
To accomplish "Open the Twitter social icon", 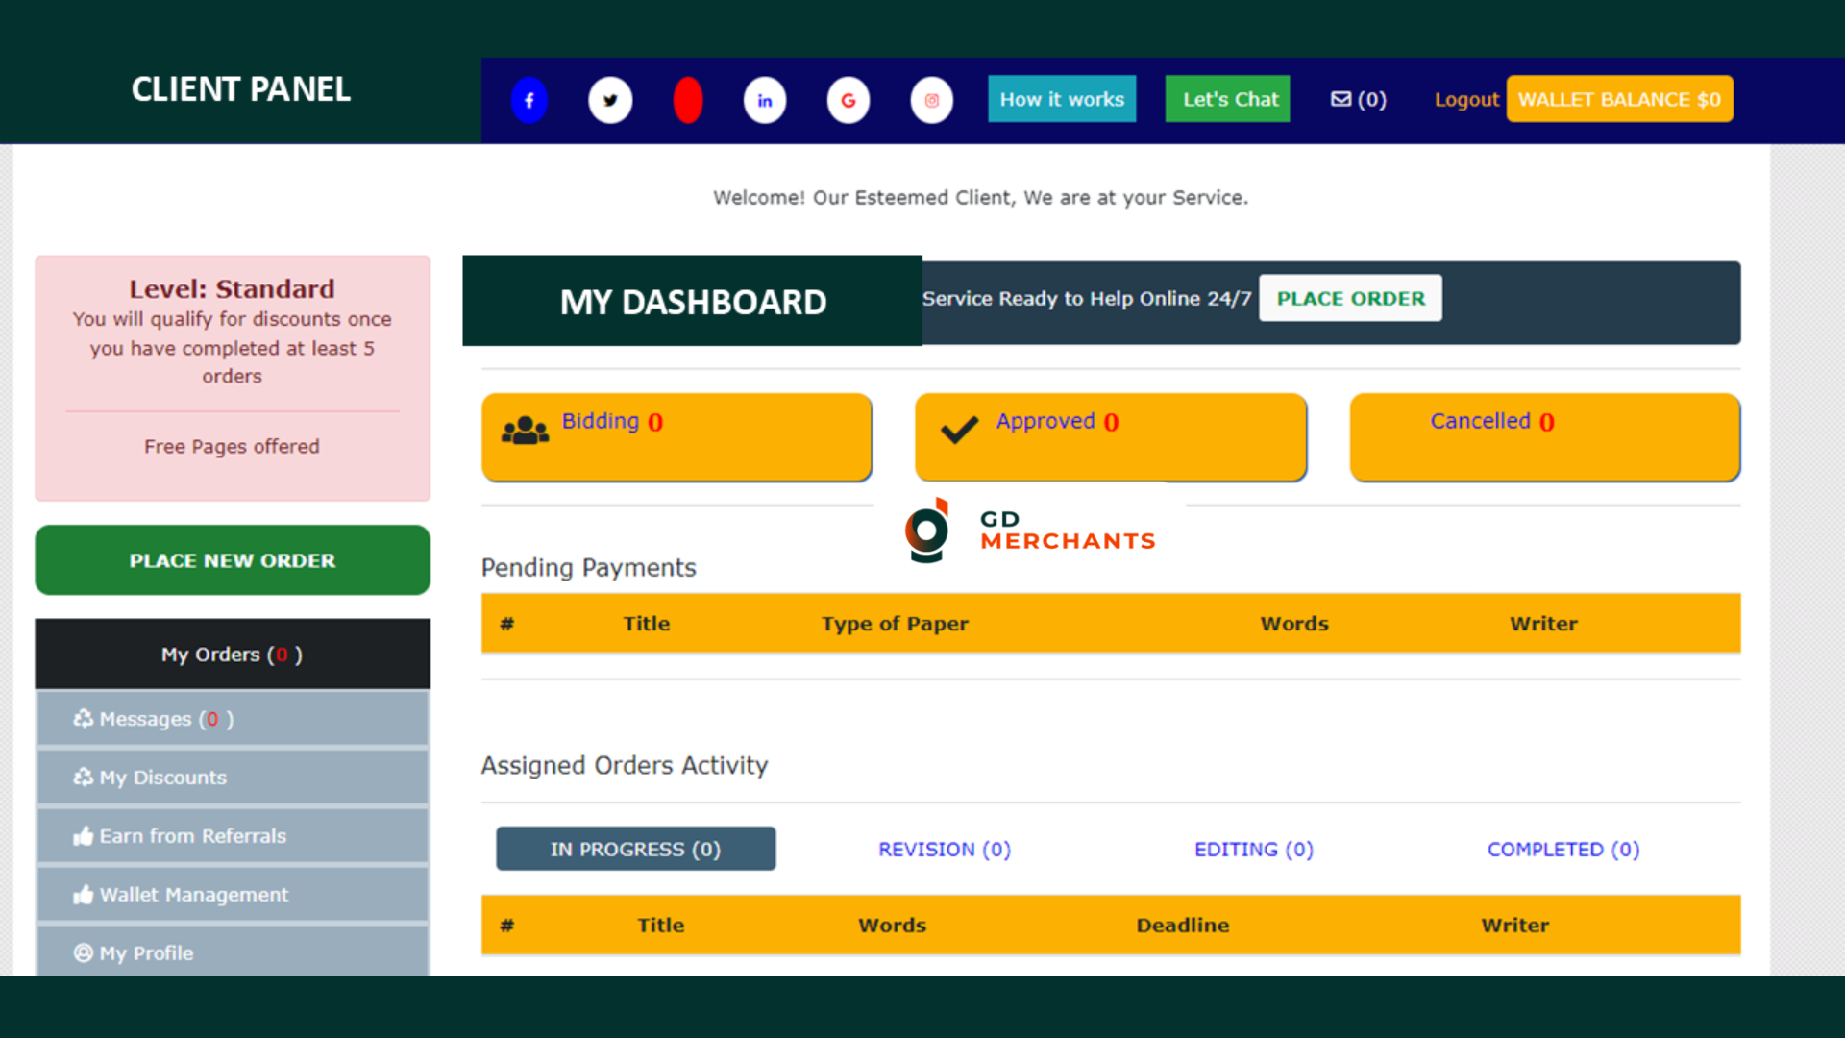I will [610, 100].
